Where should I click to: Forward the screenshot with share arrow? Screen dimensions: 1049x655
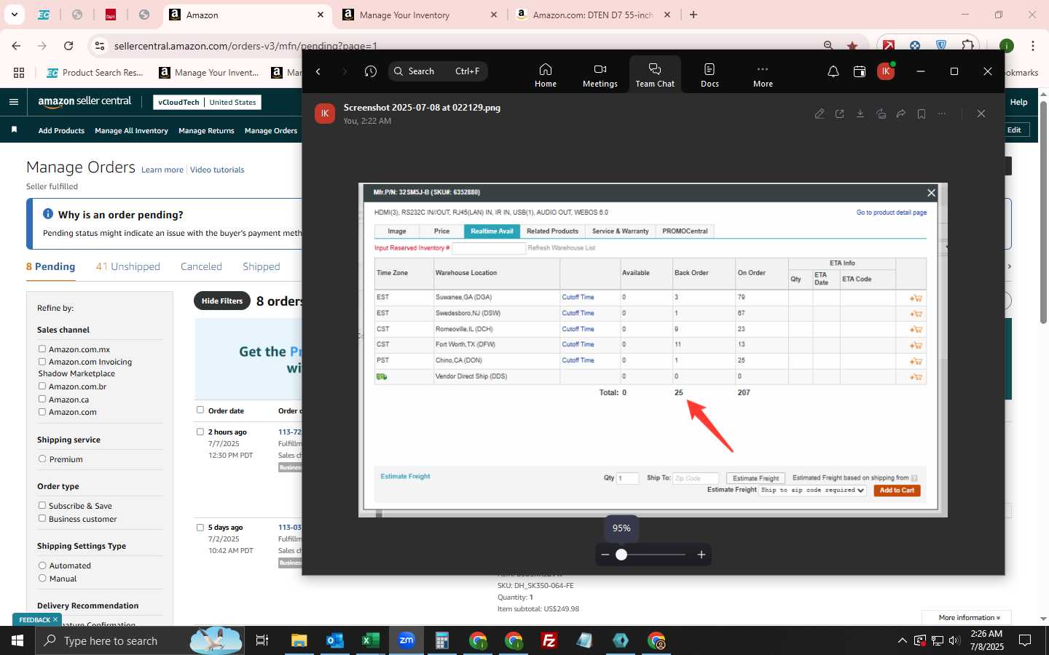(x=901, y=114)
